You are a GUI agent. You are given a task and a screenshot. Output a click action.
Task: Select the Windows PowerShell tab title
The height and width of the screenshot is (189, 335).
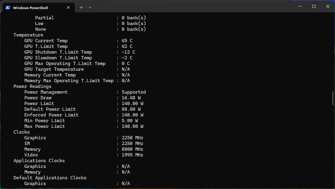[x=35, y=8]
